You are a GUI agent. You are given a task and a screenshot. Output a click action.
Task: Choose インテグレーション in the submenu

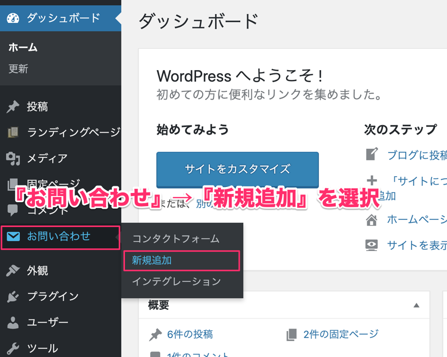point(176,281)
